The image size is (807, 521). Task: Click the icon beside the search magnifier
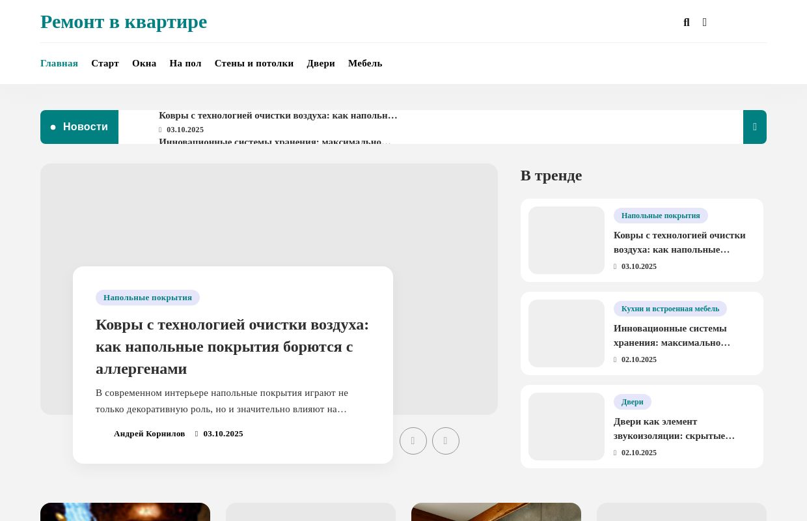click(705, 22)
